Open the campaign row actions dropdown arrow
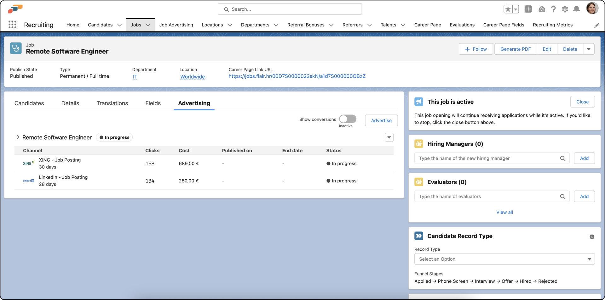This screenshot has height=300, width=605. pyautogui.click(x=389, y=137)
